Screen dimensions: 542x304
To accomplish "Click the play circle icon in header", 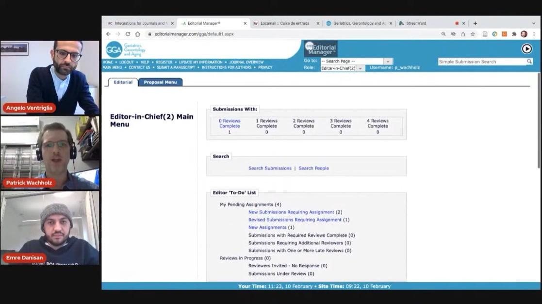I will pos(526,48).
